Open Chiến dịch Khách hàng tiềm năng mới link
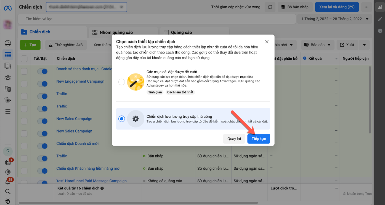385x205 pixels. click(x=88, y=169)
